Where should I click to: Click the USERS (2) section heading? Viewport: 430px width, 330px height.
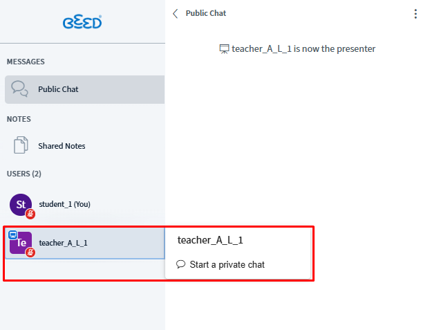tap(24, 174)
